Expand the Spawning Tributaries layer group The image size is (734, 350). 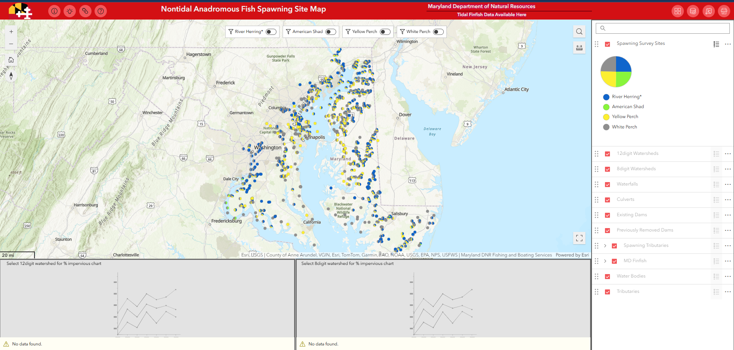[x=605, y=246]
